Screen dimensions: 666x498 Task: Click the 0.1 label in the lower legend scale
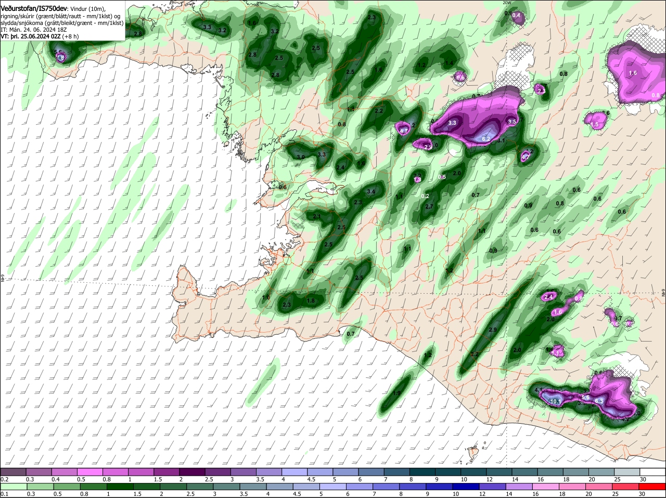[4, 494]
